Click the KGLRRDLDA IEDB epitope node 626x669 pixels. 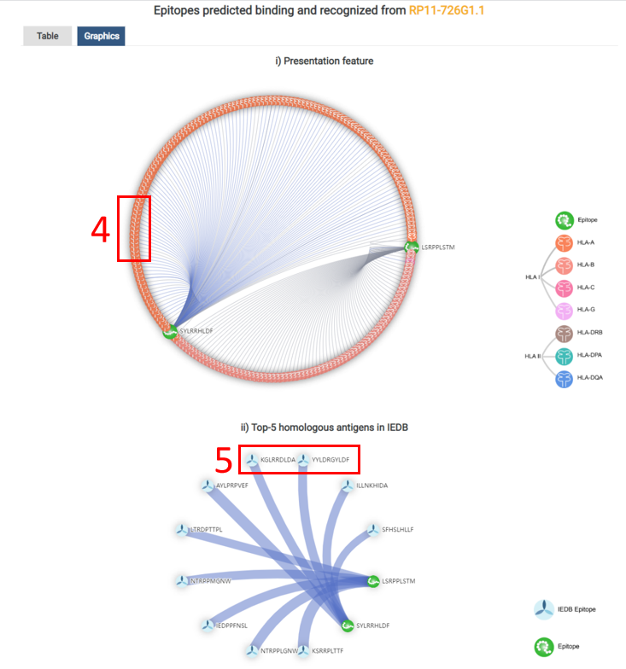tap(252, 460)
